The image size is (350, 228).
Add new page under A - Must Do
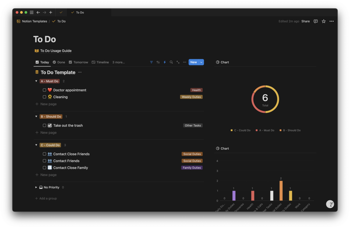click(x=46, y=104)
